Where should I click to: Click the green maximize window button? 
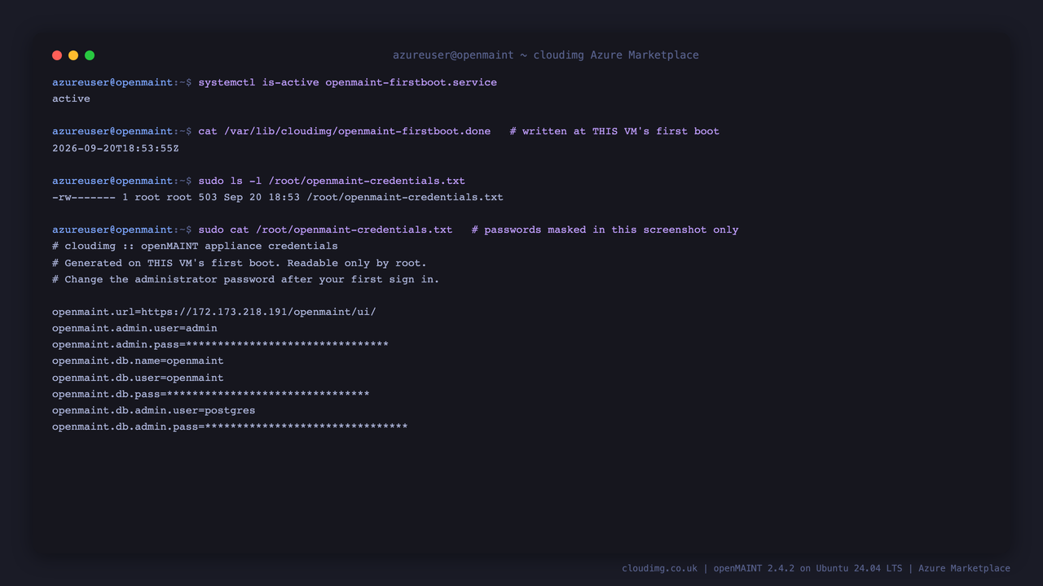[90, 55]
